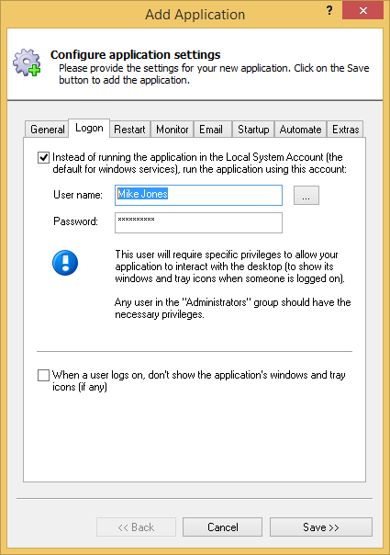This screenshot has height=555, width=390.
Task: Click 'This user will require specific privileges' text
Action: click(229, 266)
